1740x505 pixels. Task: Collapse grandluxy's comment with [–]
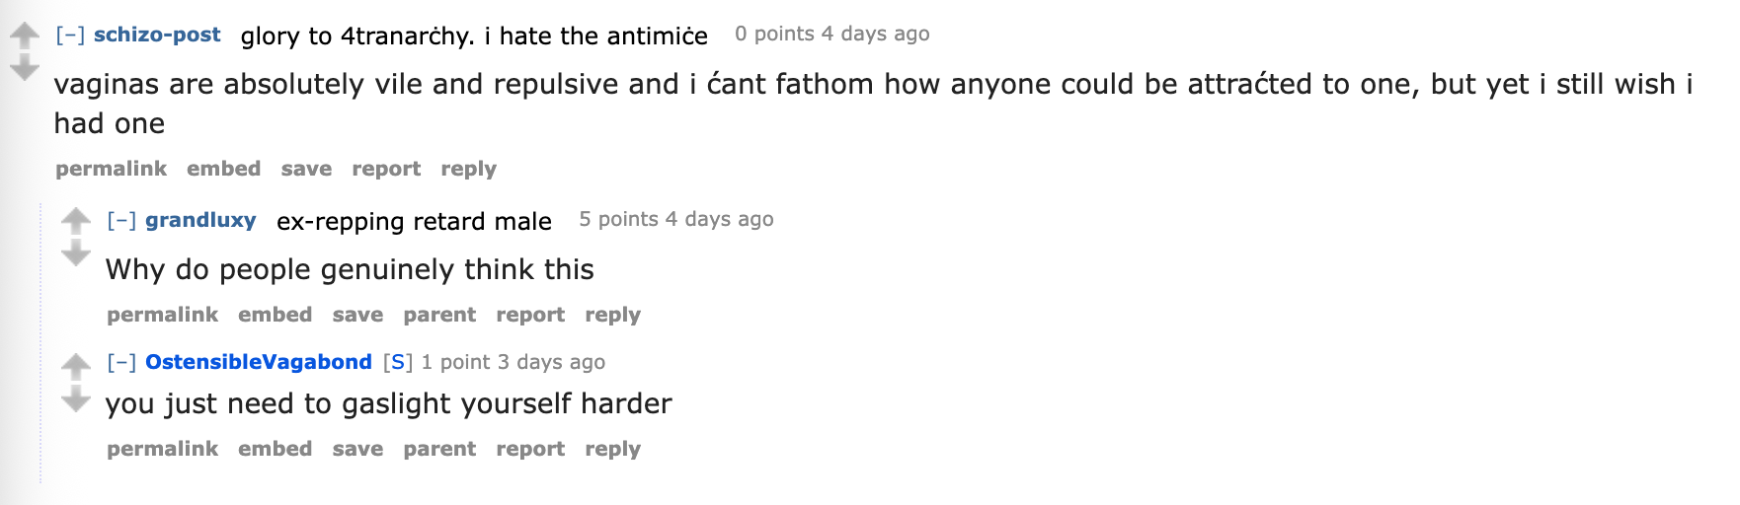(121, 220)
